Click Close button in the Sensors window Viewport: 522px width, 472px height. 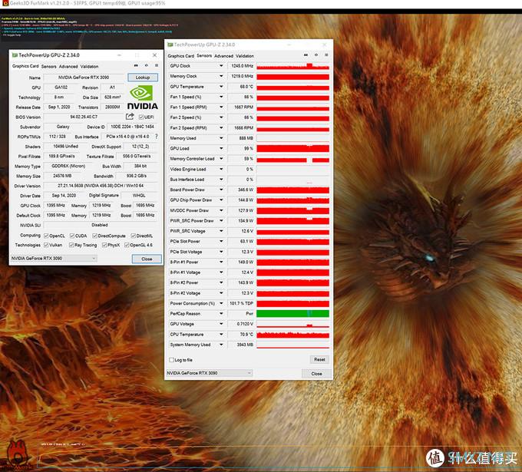click(316, 374)
